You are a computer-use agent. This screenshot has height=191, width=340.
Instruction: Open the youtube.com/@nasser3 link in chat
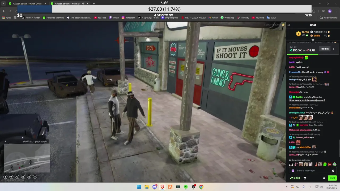pos(307,100)
